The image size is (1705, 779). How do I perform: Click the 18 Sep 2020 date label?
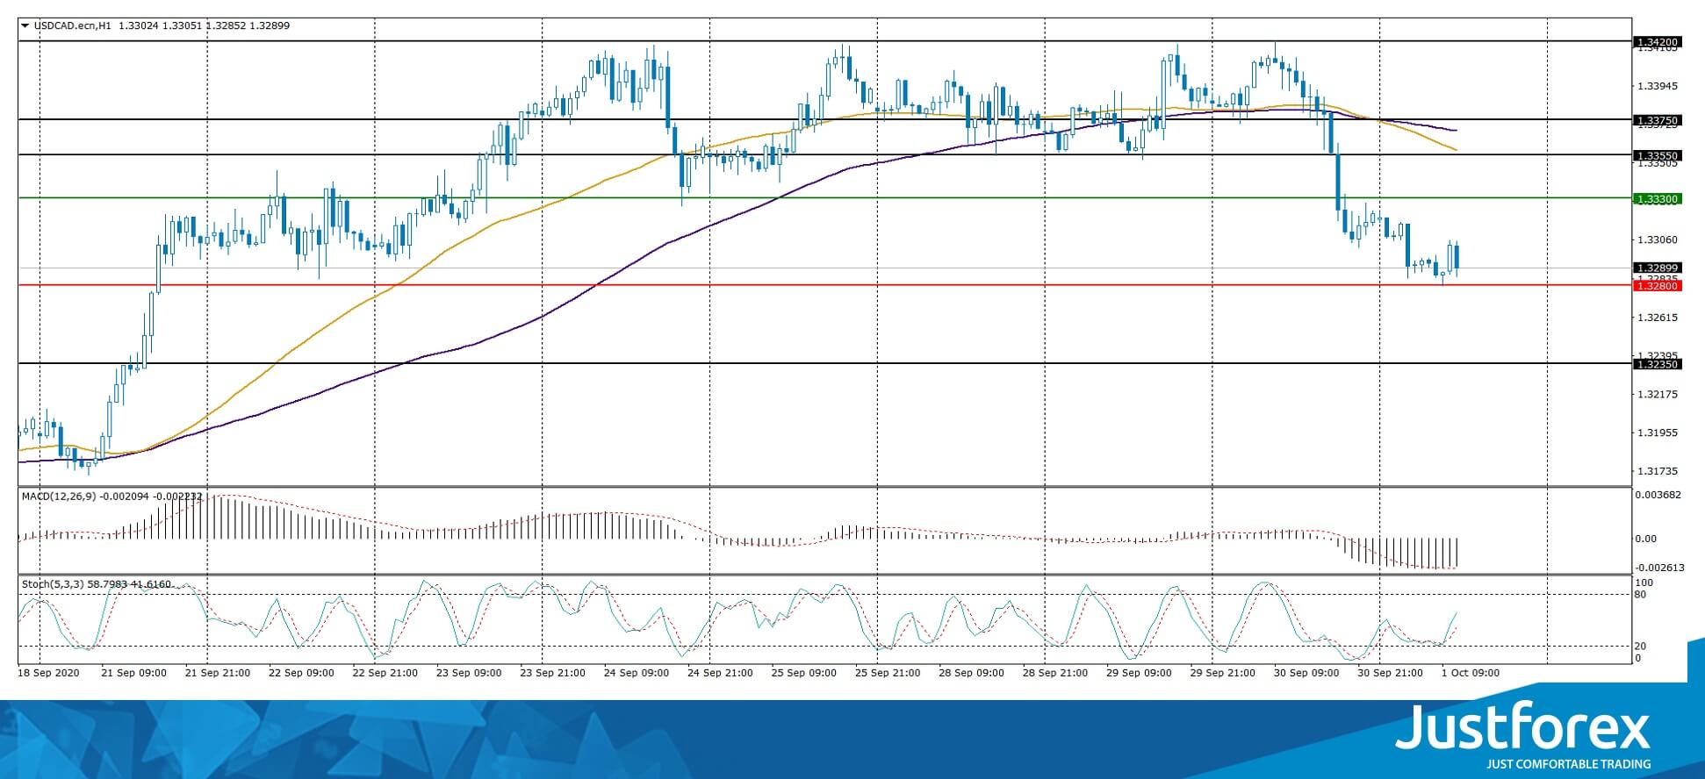48,673
